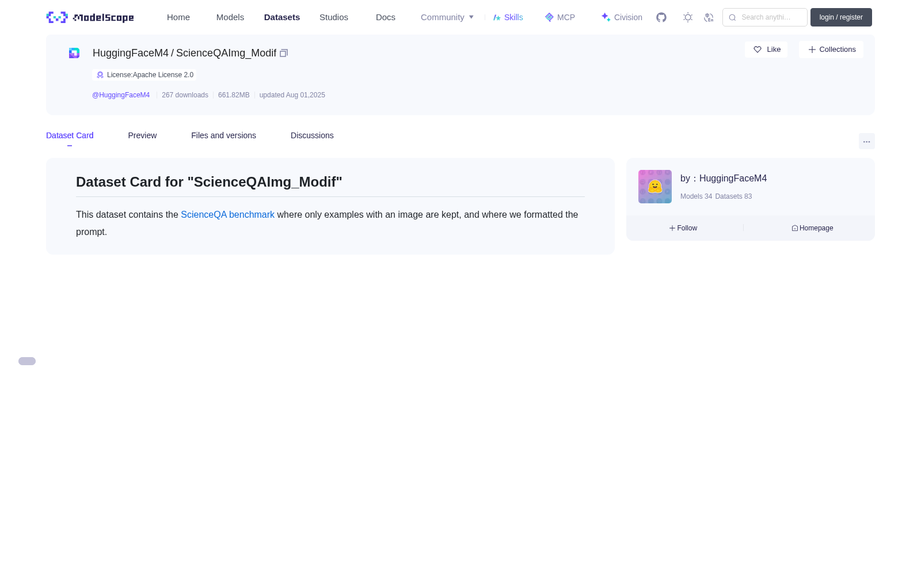Open the Studios menu item
Screen dimensions: 921x576
334,17
